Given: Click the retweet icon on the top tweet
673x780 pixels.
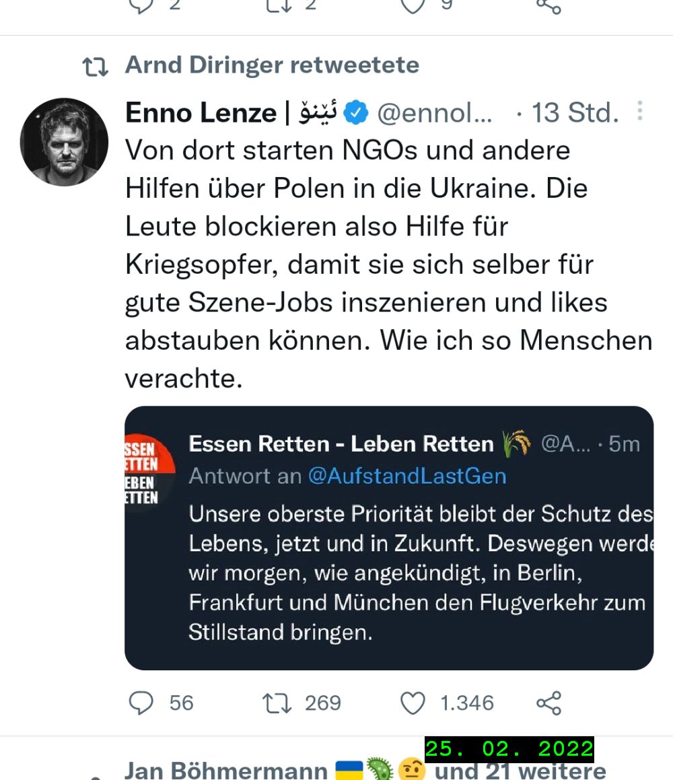Looking at the screenshot, I should tap(277, 5).
